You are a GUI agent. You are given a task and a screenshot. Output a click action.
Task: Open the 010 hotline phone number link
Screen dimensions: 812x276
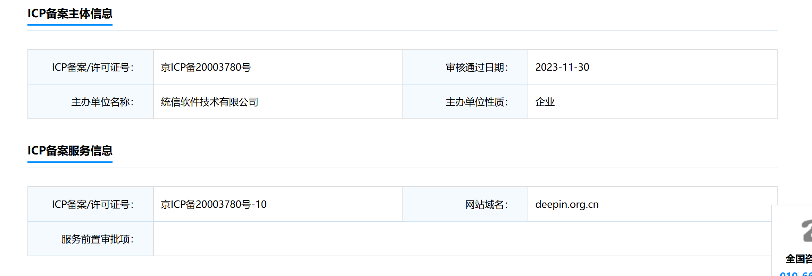pos(796,274)
